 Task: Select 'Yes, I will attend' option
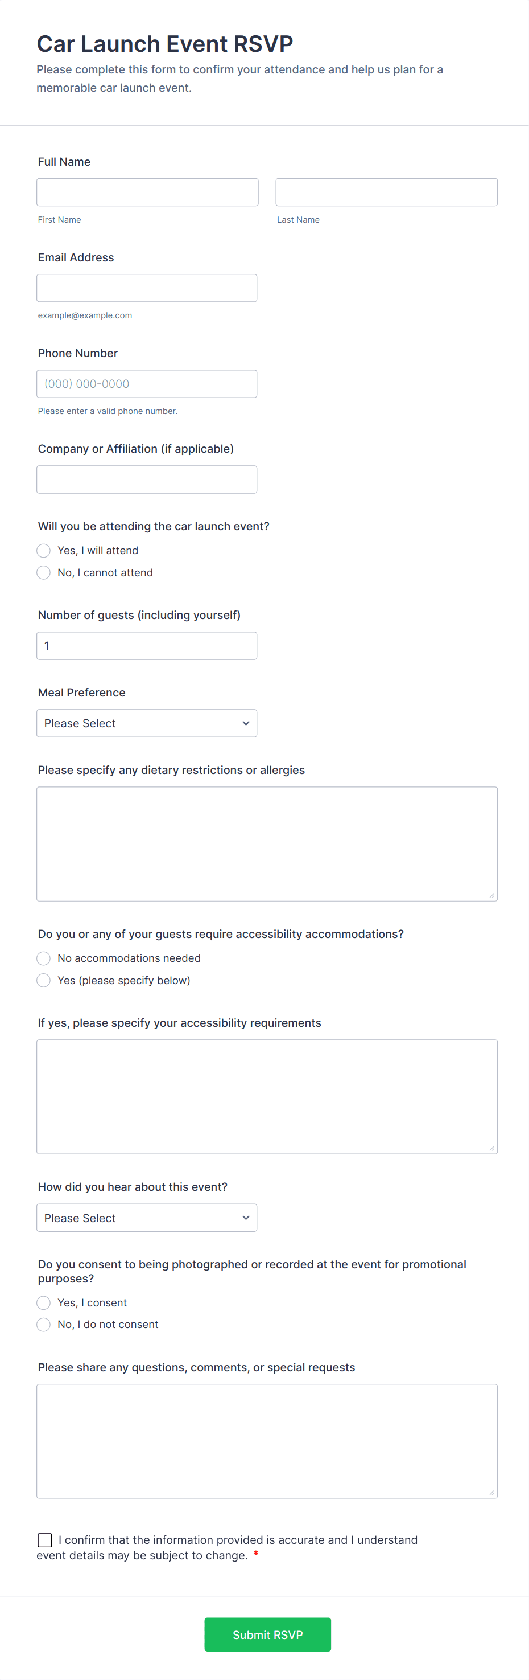[44, 551]
